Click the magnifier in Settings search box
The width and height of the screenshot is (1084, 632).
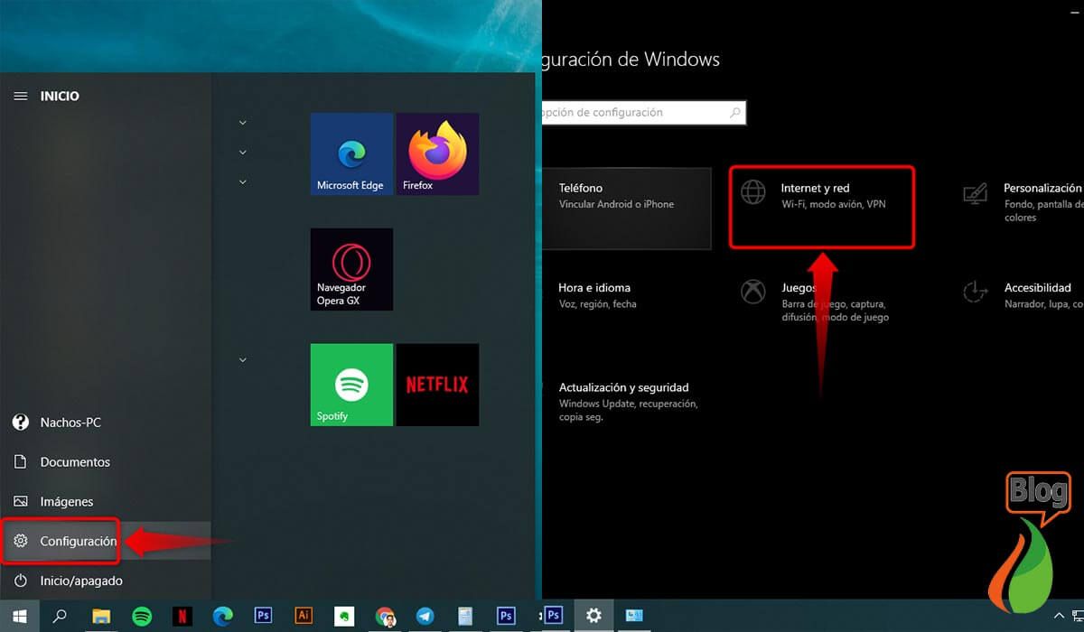pos(736,113)
